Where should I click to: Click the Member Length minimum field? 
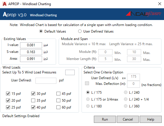[x=105, y=59]
